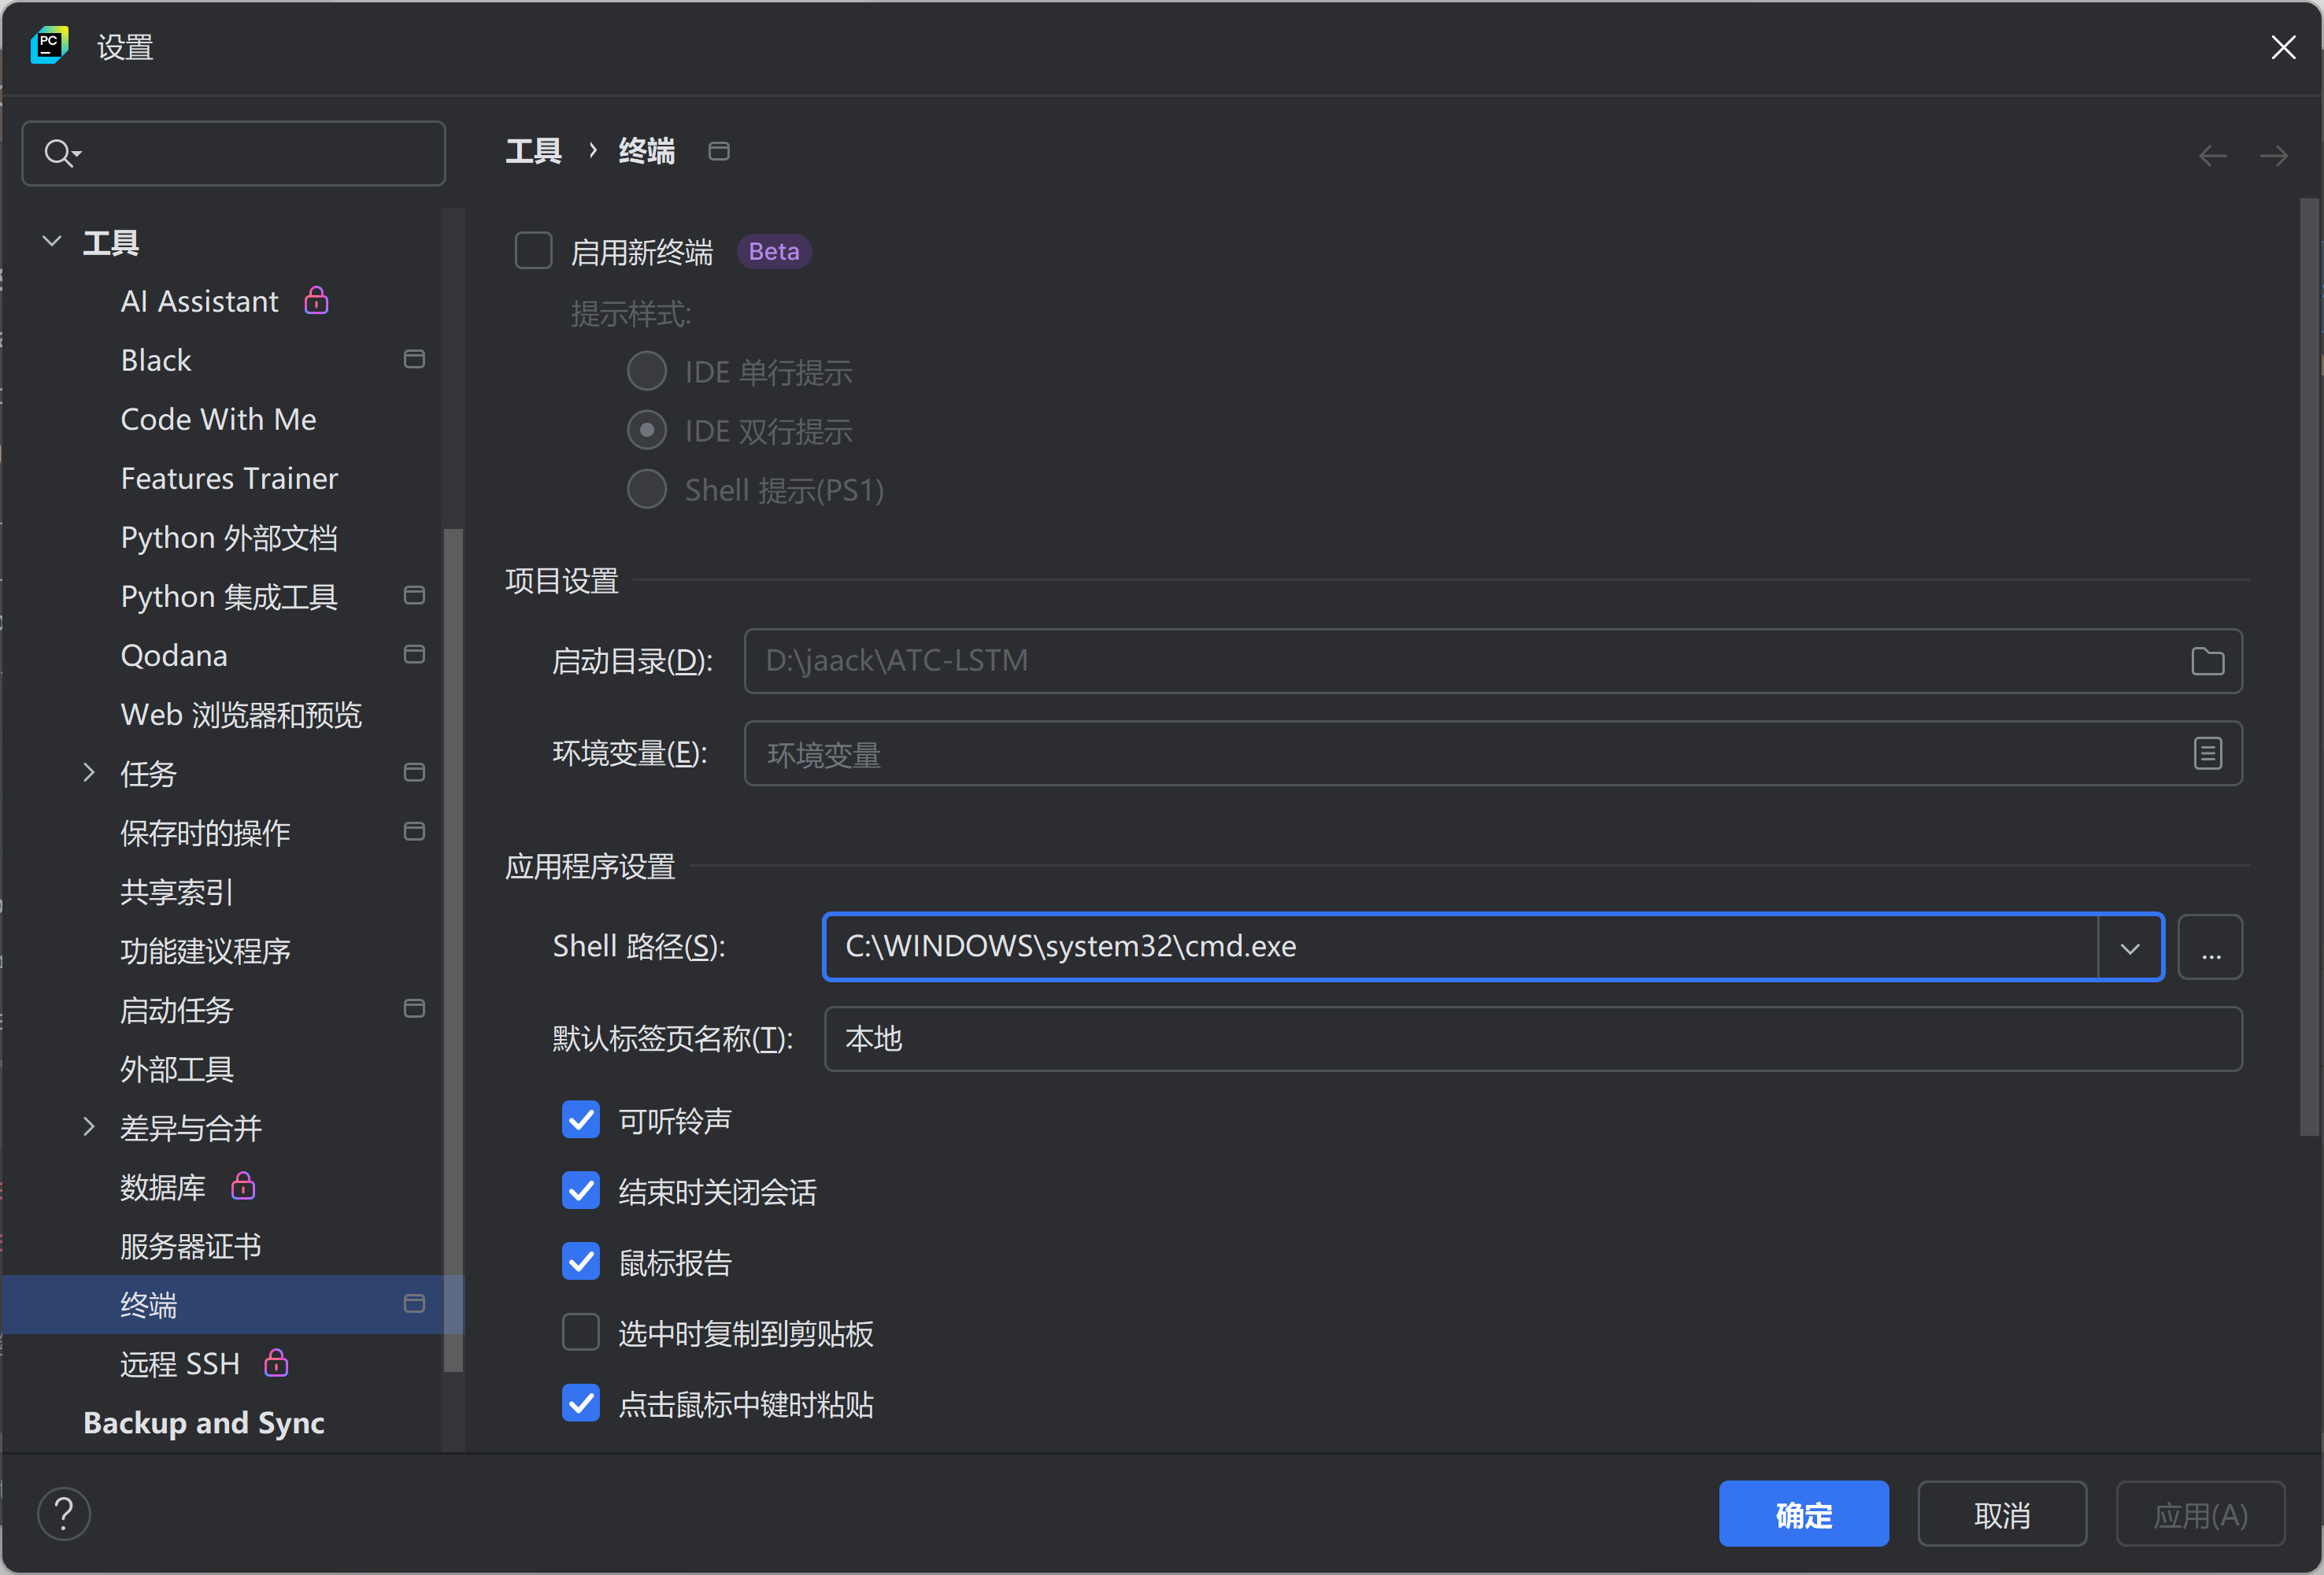
Task: Expand the 任务 tree section
Action: [x=89, y=773]
